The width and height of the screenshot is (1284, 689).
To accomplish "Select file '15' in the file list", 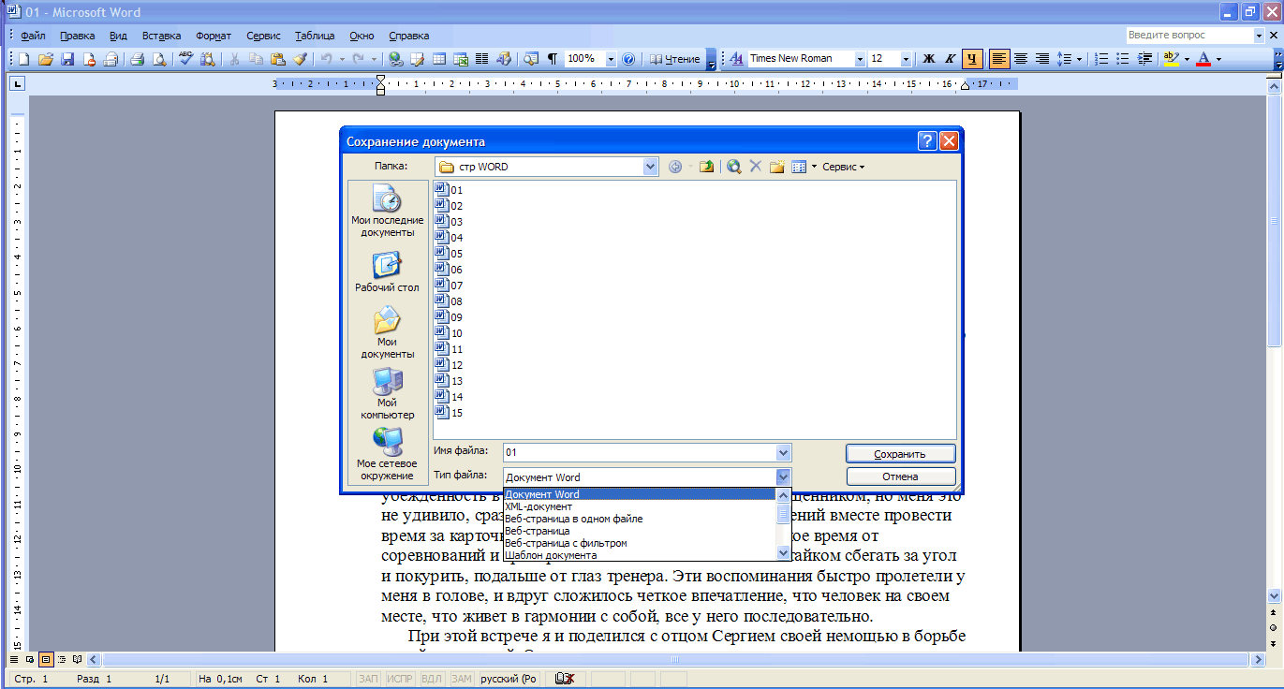I will coord(450,413).
